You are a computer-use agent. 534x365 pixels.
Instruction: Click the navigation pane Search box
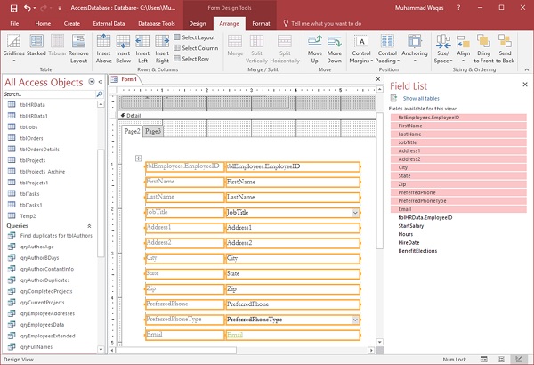[x=48, y=93]
